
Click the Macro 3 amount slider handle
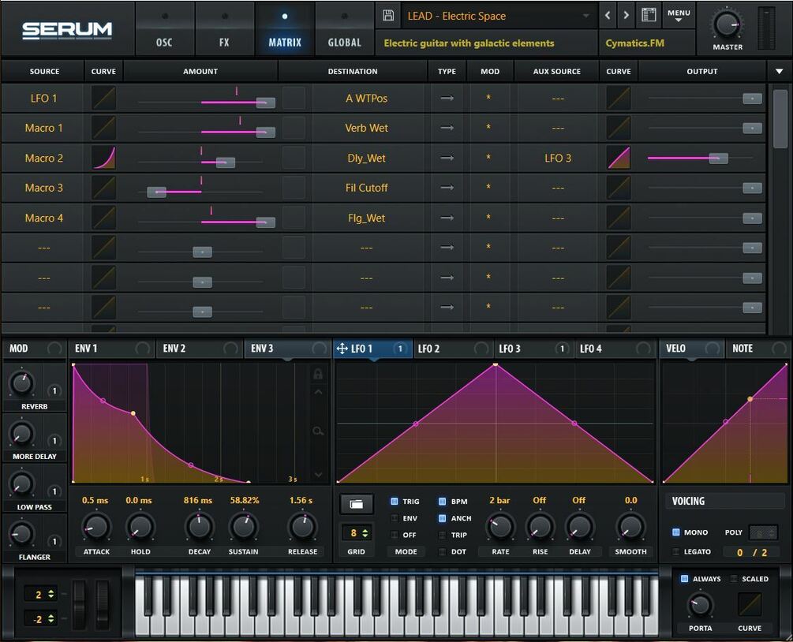156,192
